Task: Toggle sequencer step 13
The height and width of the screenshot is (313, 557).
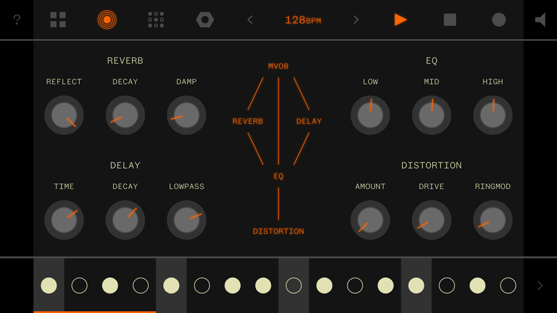Action: click(416, 285)
